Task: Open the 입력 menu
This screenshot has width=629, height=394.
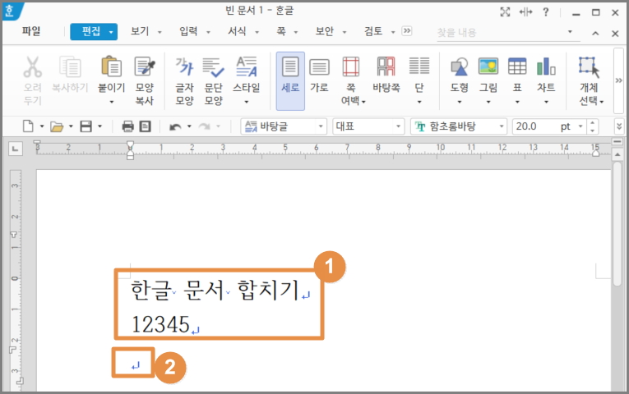Action: coord(188,31)
